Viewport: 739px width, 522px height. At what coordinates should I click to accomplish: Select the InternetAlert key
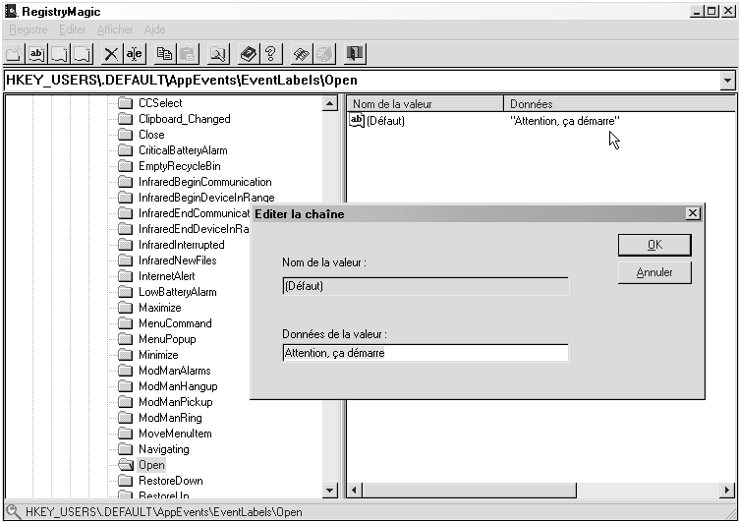(167, 276)
